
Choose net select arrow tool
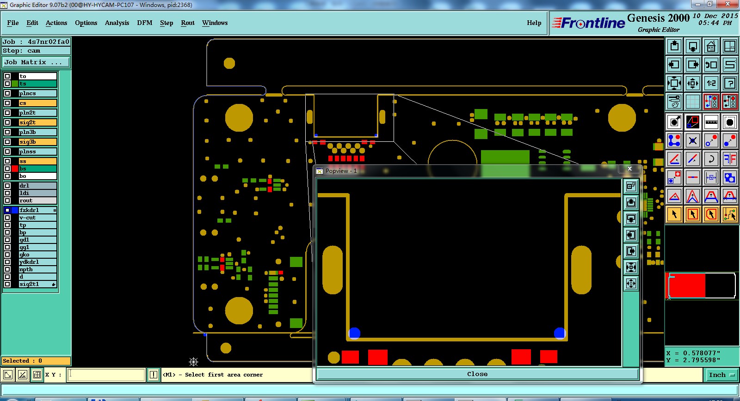[730, 214]
